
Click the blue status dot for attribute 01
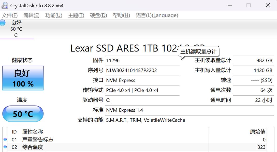(x=5, y=140)
